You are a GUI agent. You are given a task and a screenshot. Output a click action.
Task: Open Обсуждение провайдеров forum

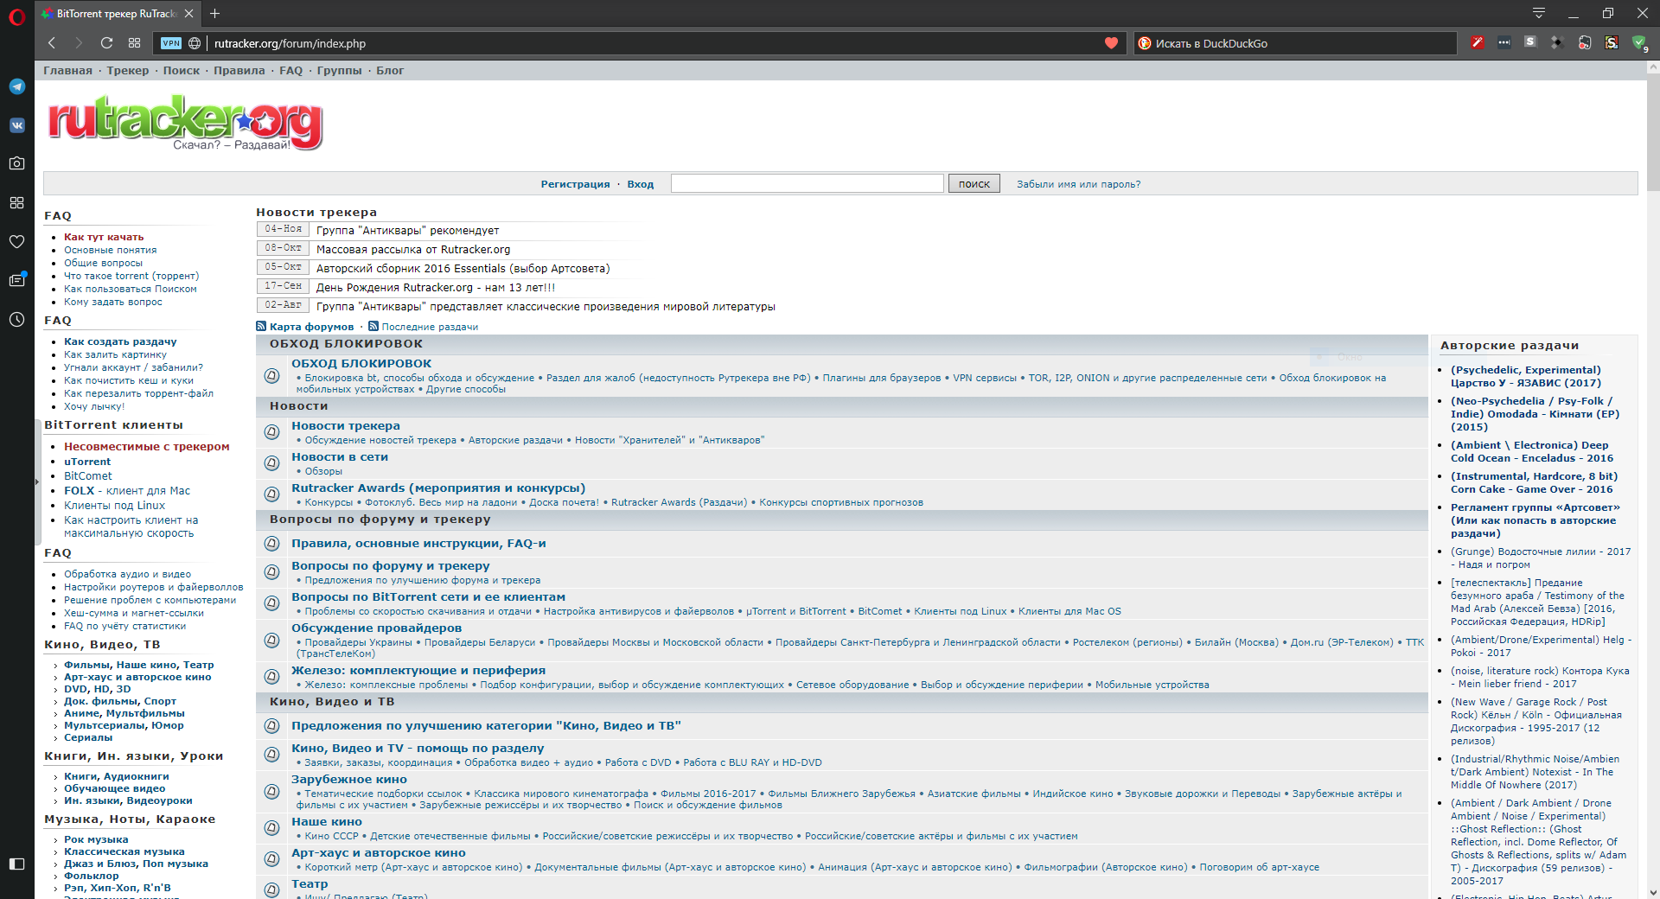point(376,628)
